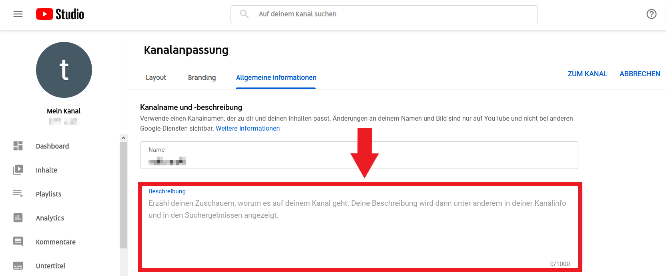Open the hamburger navigation menu
The width and height of the screenshot is (666, 276).
click(x=18, y=14)
